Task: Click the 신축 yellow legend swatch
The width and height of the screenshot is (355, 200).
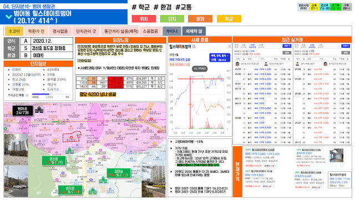Action: pyautogui.click(x=314, y=7)
